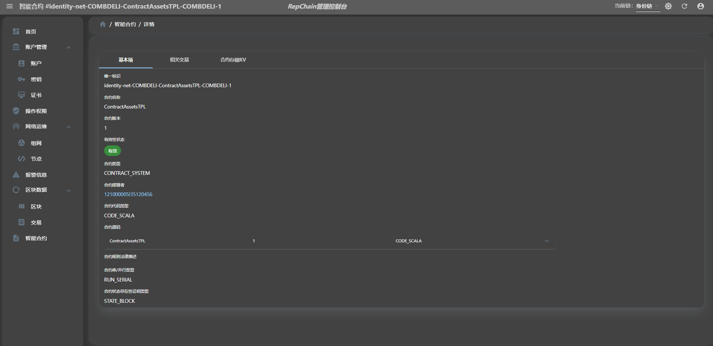The height and width of the screenshot is (346, 713).
Task: Click the STATE_BLOCK value
Action: tap(119, 301)
